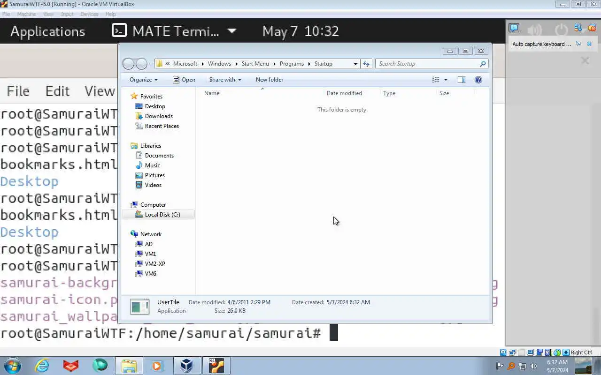Open the Action Center flag in the tray
This screenshot has height=375, width=601.
pos(500,366)
